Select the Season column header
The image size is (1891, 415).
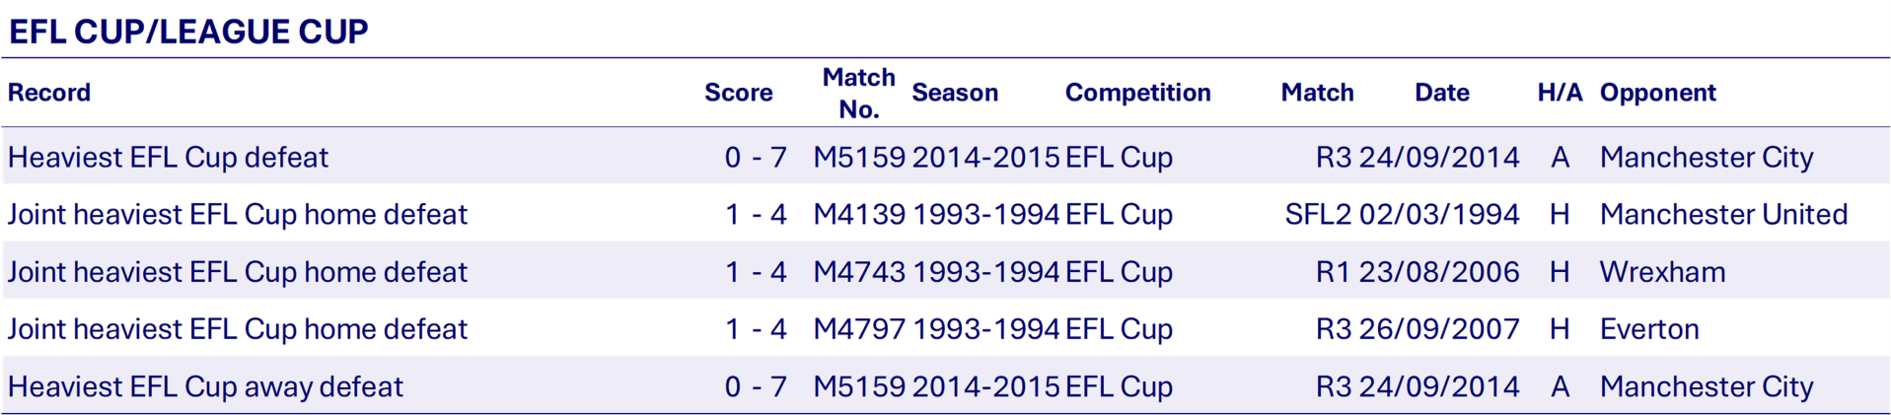[x=955, y=93]
